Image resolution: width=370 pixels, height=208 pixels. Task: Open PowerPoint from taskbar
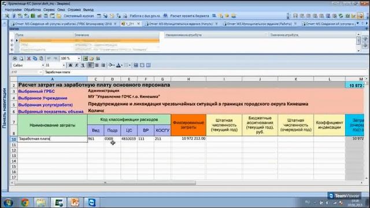[x=75, y=203]
